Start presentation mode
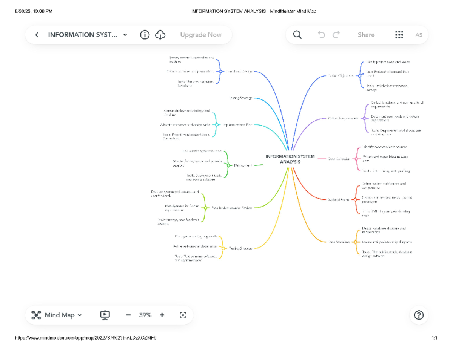The image size is (453, 349). (105, 315)
